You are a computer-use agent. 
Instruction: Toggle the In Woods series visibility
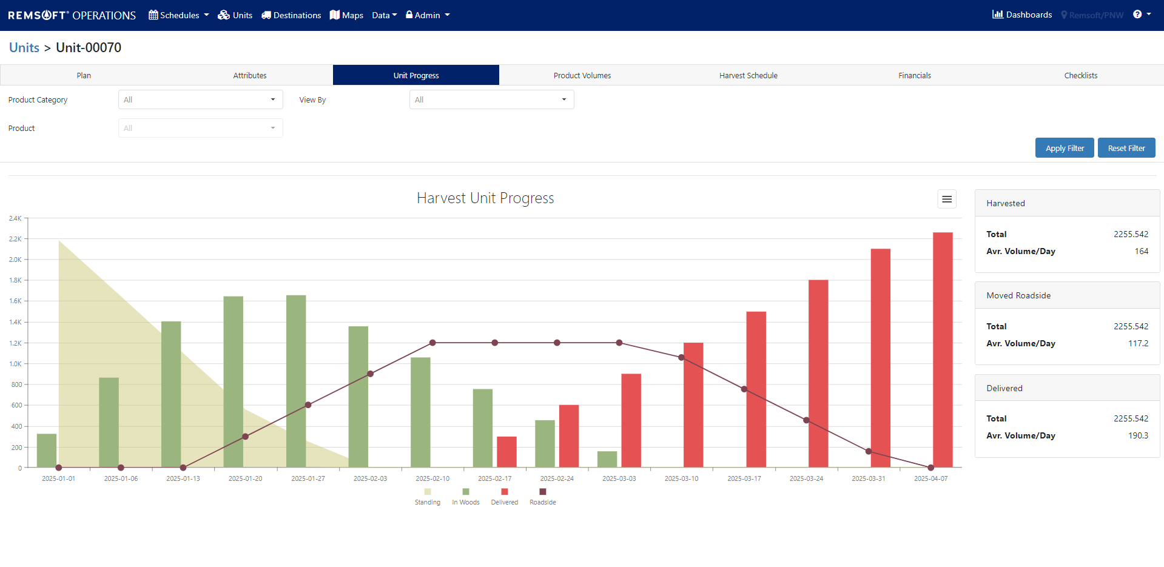[x=465, y=496]
